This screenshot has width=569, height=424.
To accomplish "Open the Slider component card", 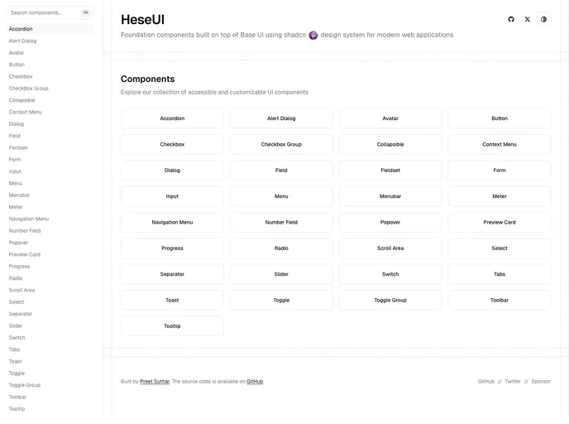I will [x=281, y=274].
